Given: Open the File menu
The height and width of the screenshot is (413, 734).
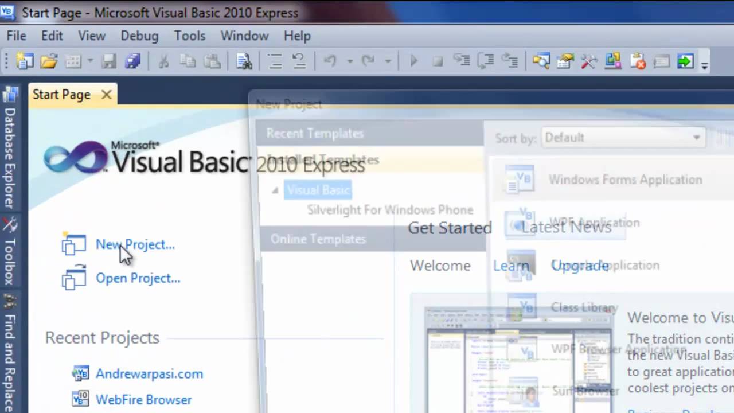Looking at the screenshot, I should [17, 36].
